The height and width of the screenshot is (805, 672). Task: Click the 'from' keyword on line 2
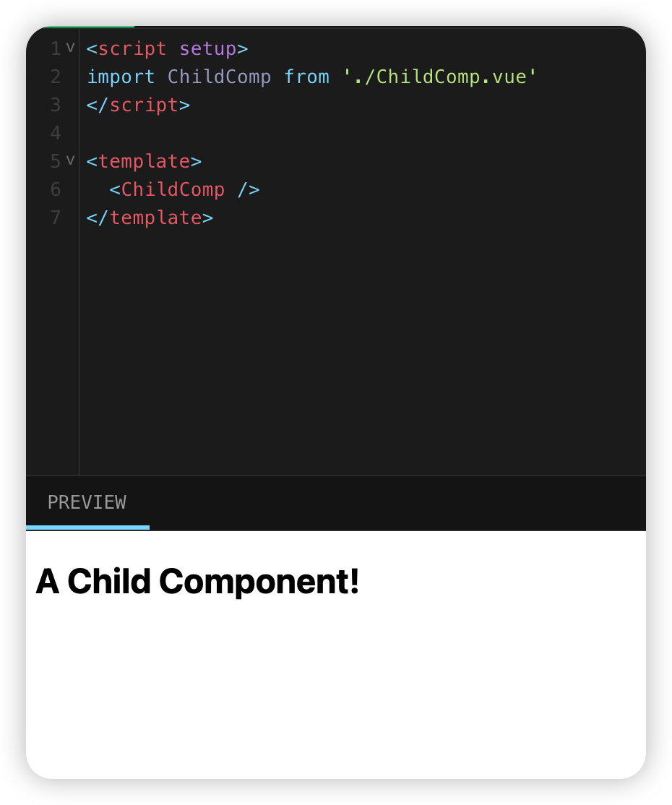coord(306,77)
